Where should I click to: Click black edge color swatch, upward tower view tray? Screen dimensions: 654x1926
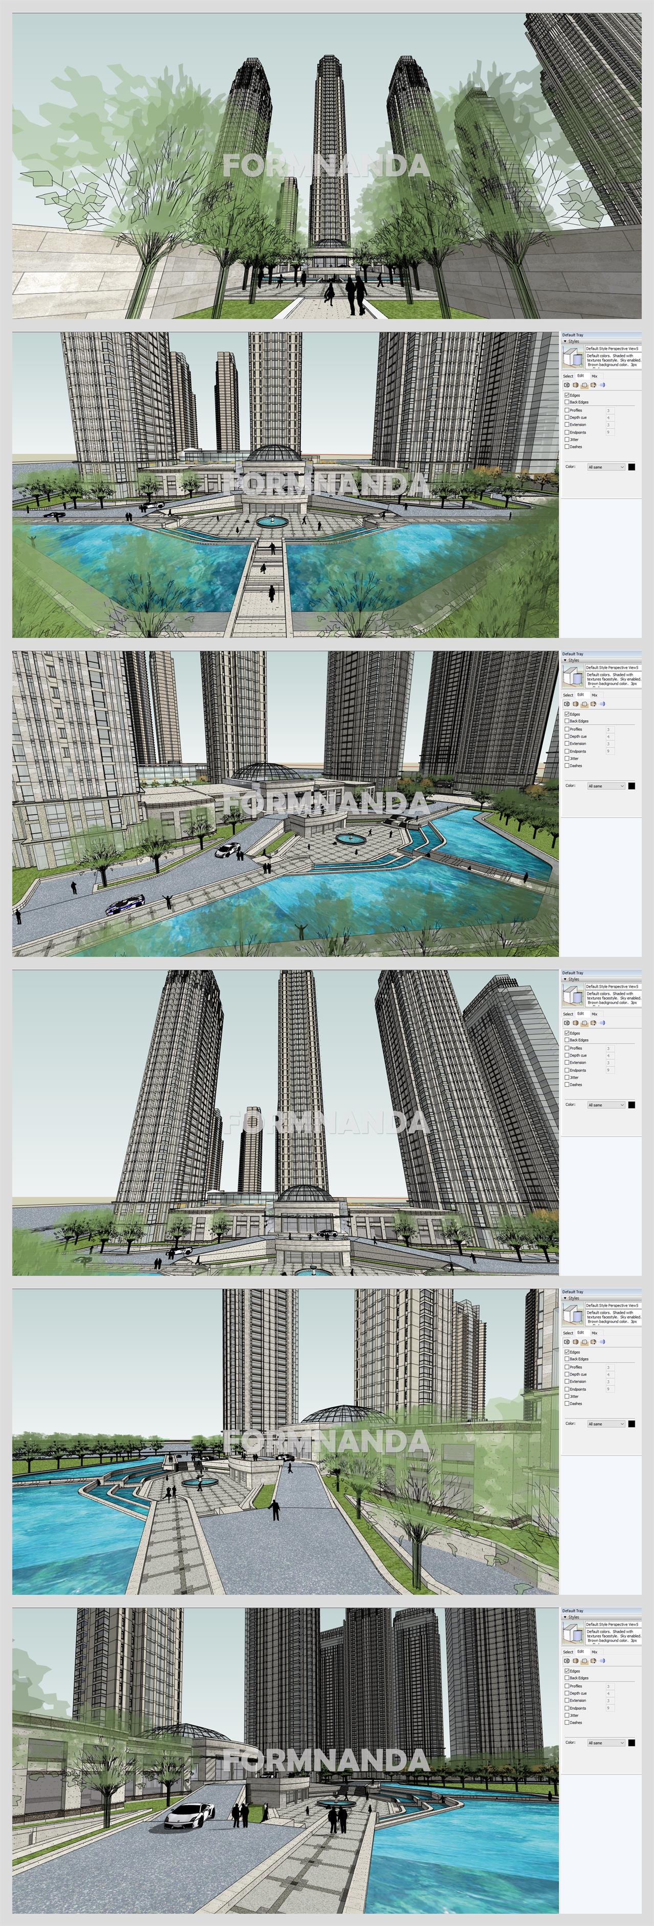point(632,1105)
